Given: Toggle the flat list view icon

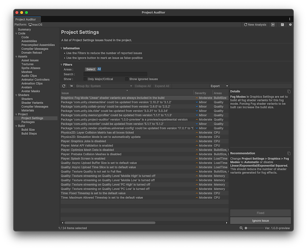Looking at the screenshot, I should 71,86.
